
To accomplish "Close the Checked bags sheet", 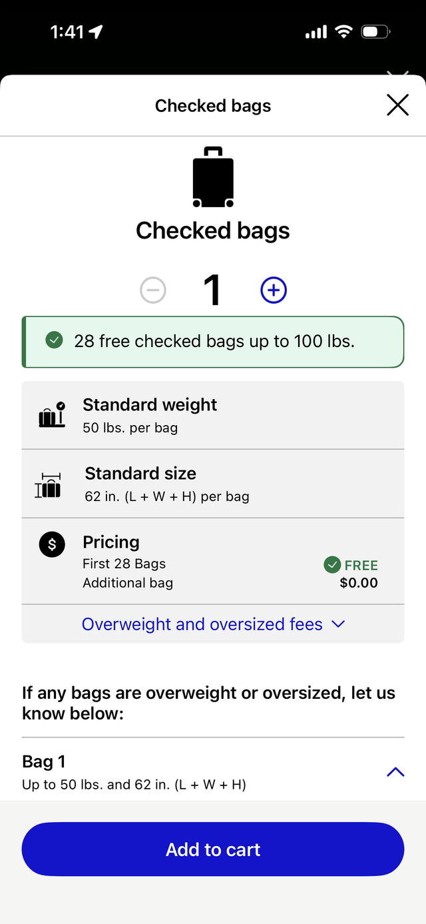I will point(397,105).
